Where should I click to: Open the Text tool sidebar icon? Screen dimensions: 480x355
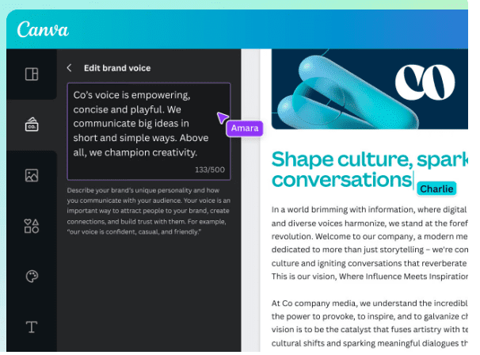32,326
